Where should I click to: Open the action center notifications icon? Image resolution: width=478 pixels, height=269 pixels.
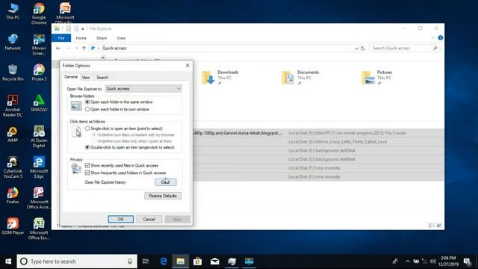click(467, 262)
